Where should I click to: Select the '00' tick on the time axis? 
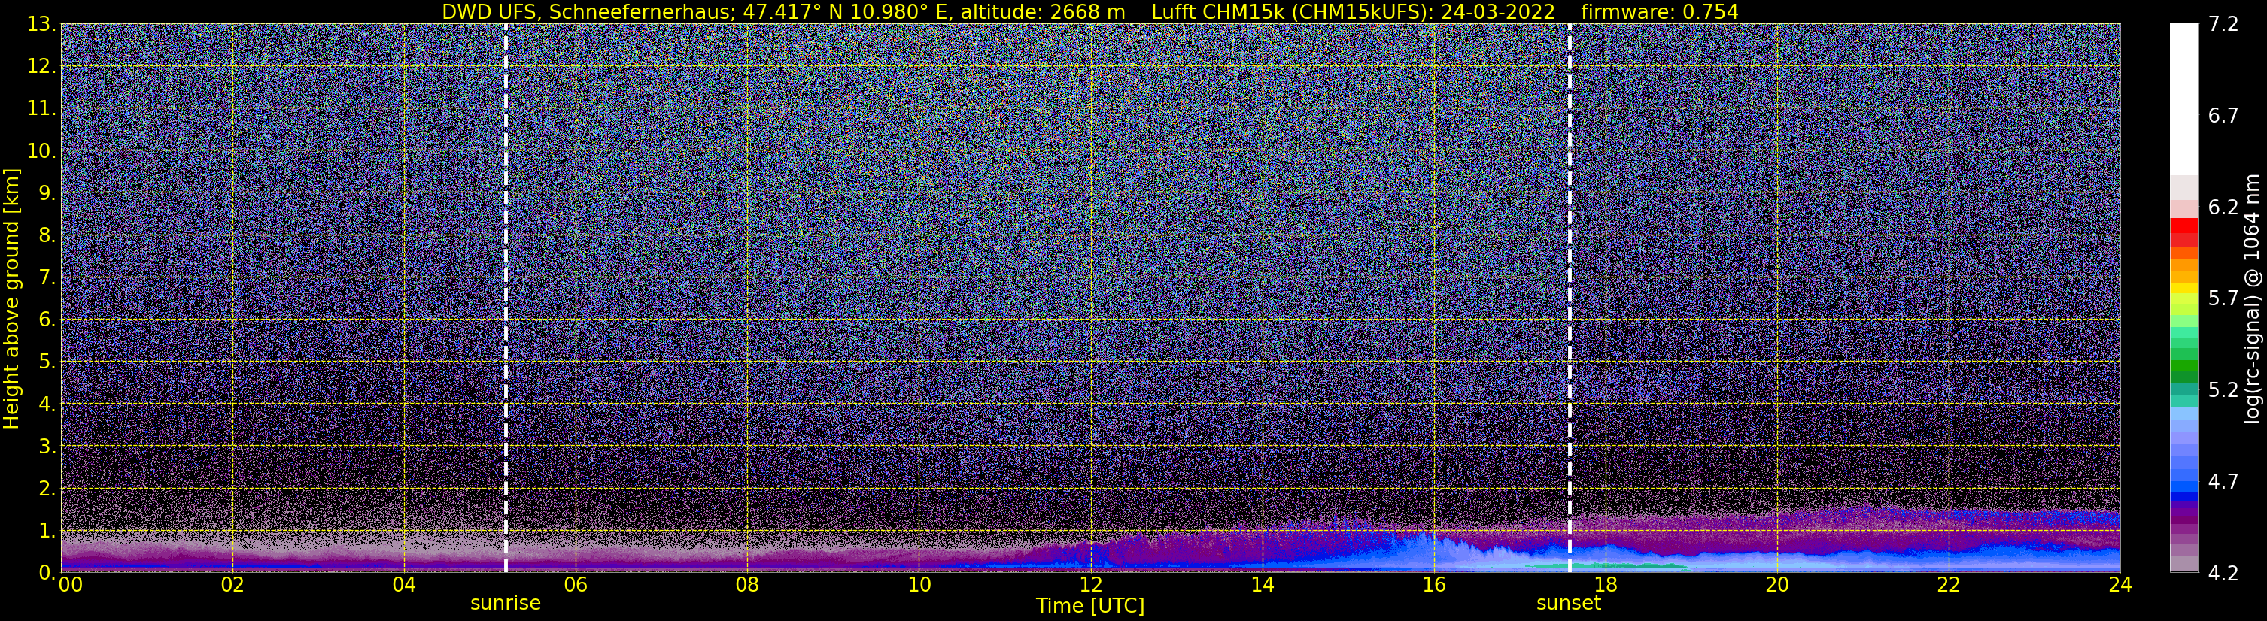[69, 586]
